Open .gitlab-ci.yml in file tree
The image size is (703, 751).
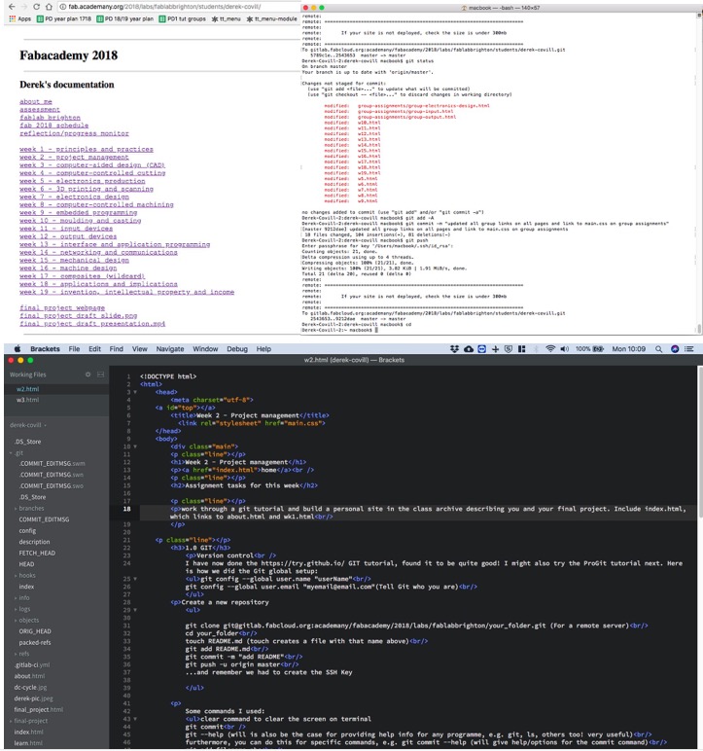pos(32,664)
